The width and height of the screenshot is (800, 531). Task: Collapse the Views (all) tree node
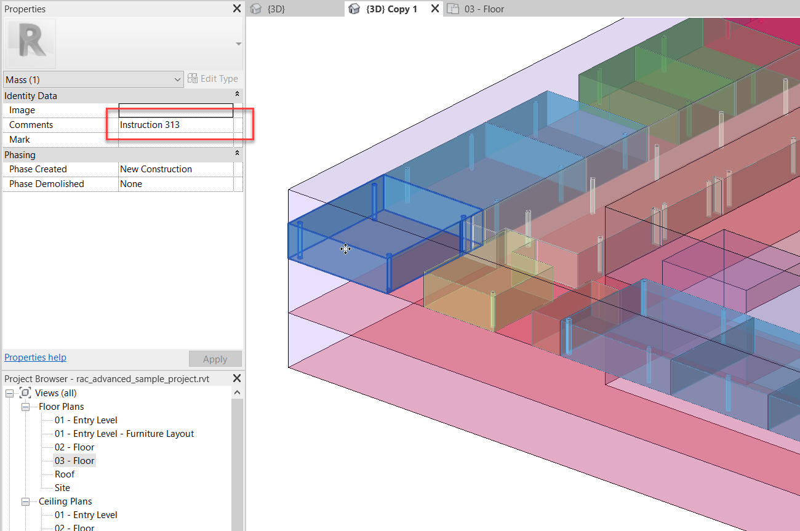click(9, 393)
